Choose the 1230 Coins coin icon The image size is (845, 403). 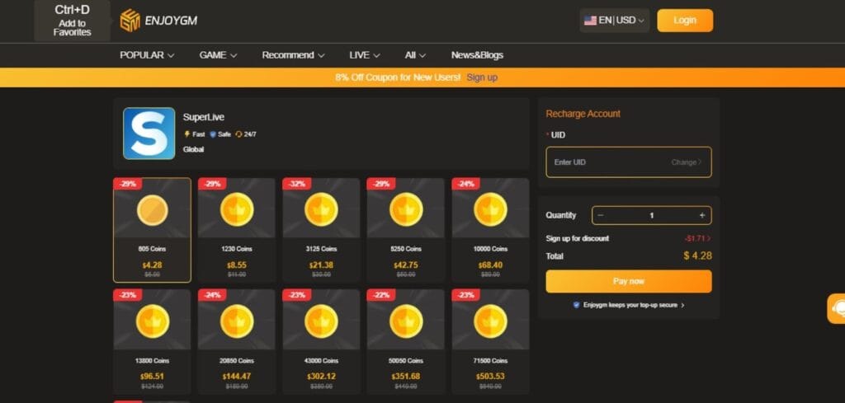tap(236, 211)
